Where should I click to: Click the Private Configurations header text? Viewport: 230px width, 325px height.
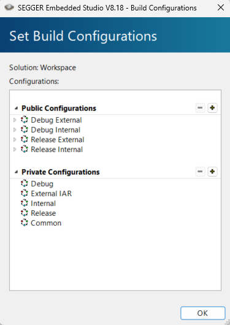(x=61, y=172)
